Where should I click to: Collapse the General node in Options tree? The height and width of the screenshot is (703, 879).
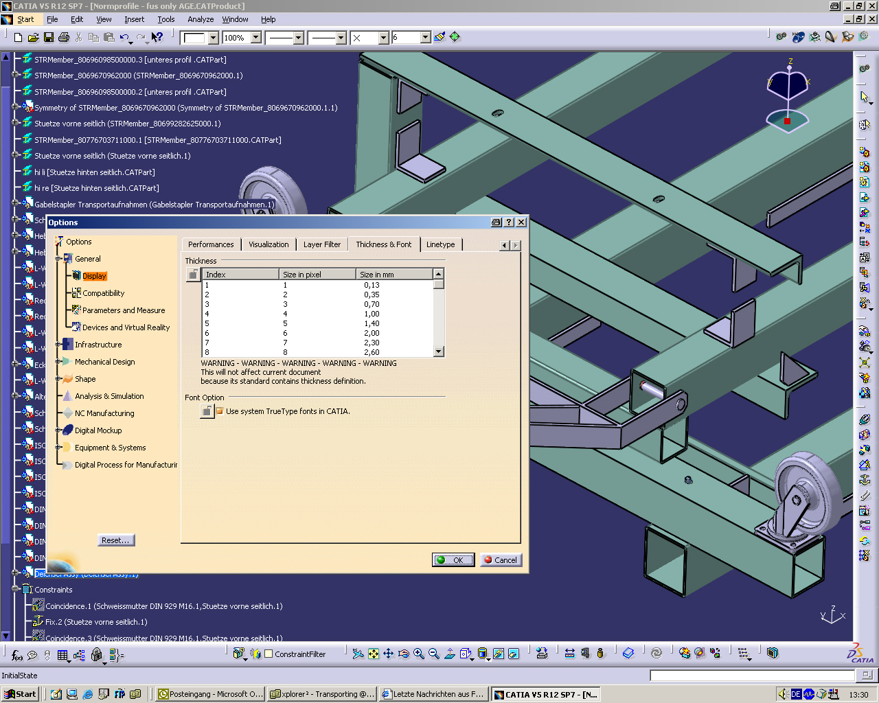pos(58,259)
